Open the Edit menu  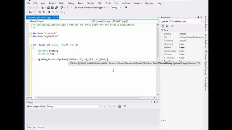36,3
